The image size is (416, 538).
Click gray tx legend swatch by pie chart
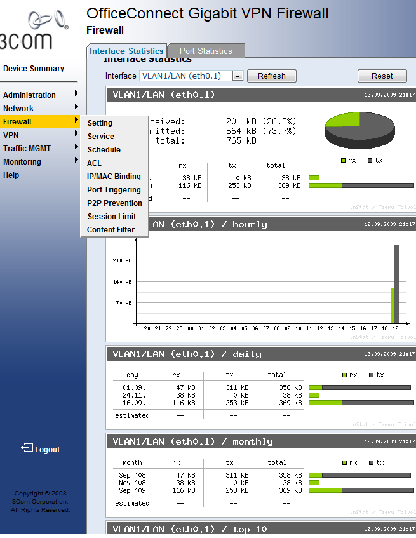(370, 160)
